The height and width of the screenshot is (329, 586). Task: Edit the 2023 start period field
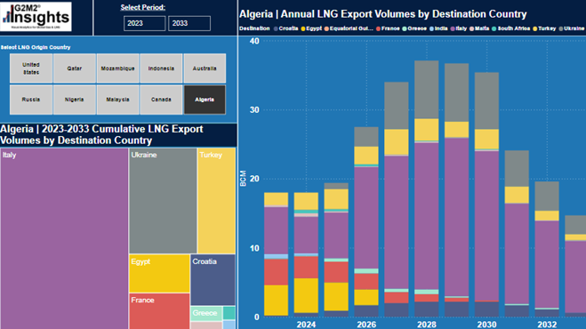point(144,23)
